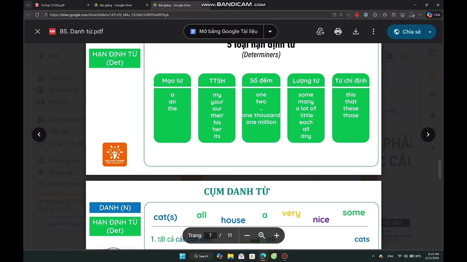Click the address bar URL

coord(109,15)
